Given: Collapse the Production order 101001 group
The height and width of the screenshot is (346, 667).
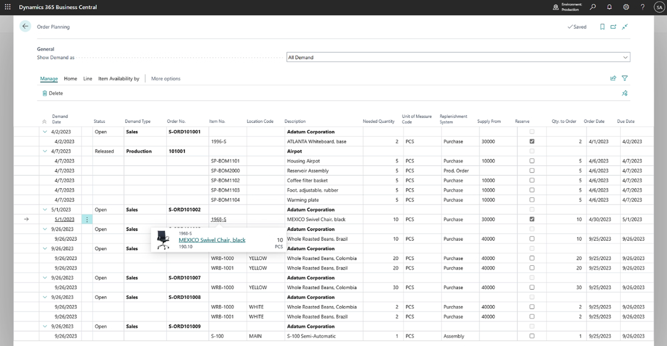Looking at the screenshot, I should (46, 151).
